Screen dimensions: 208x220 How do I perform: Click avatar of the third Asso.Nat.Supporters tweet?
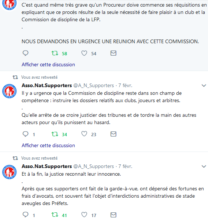pyautogui.click(x=10, y=172)
